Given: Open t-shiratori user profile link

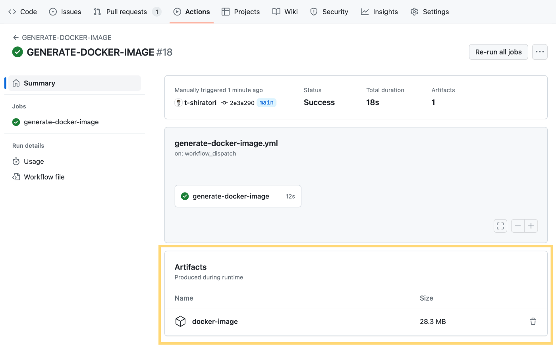Looking at the screenshot, I should [x=200, y=102].
